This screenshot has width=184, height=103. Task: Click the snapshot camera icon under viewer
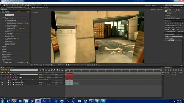tap(52, 65)
